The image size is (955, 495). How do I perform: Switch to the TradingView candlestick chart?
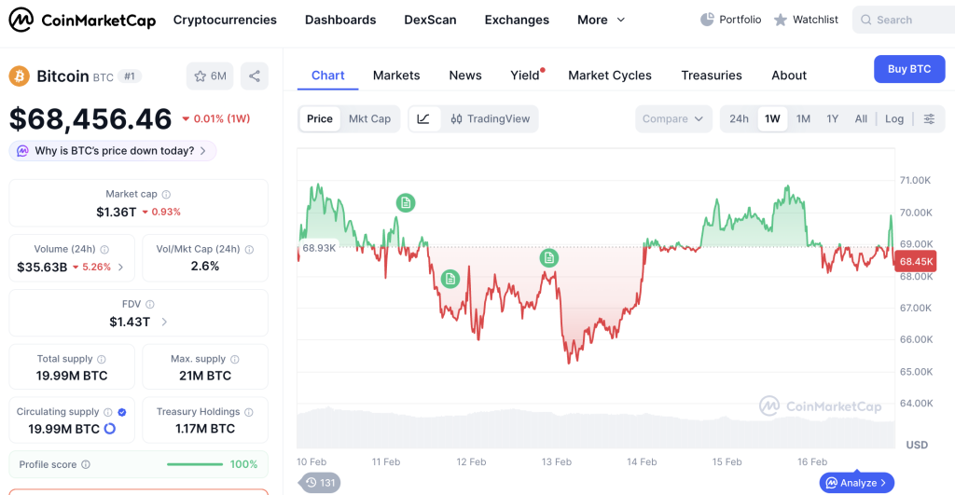tap(491, 118)
